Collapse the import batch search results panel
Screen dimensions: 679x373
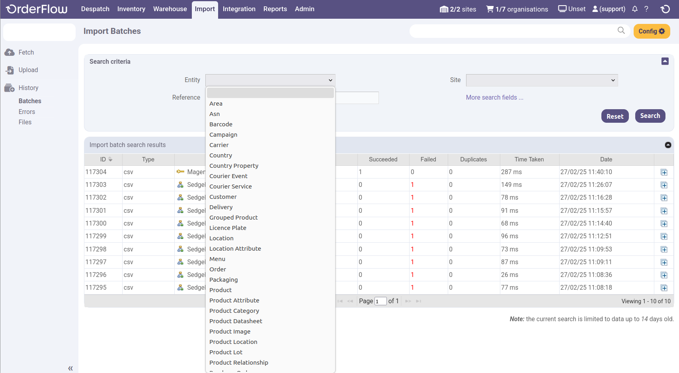point(668,145)
